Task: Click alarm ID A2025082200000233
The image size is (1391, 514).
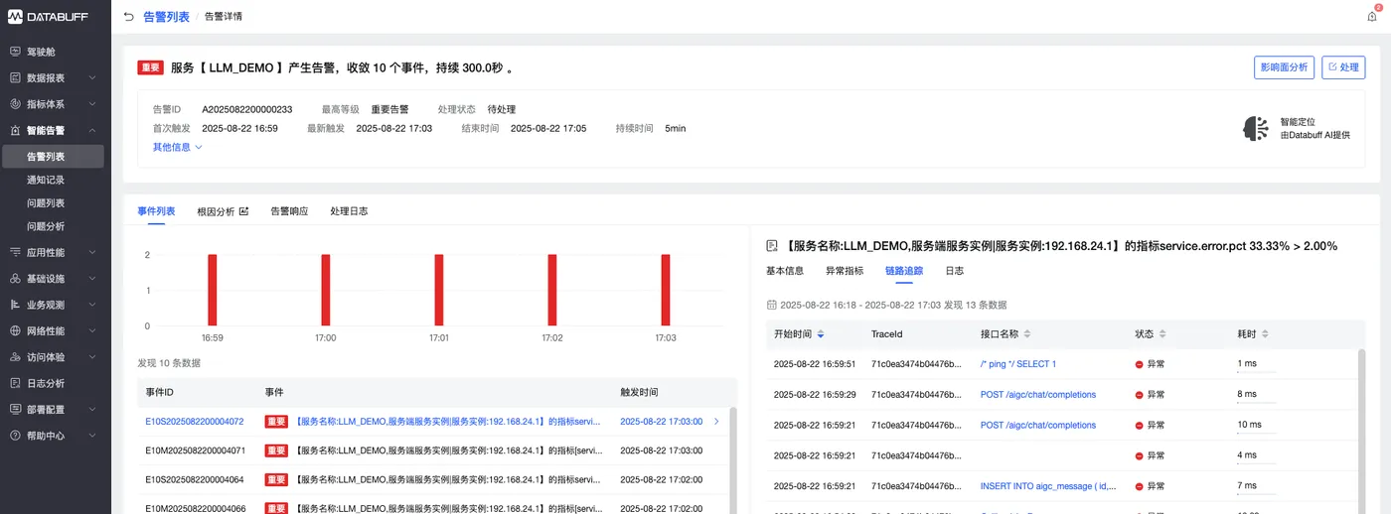Action: pyautogui.click(x=247, y=109)
